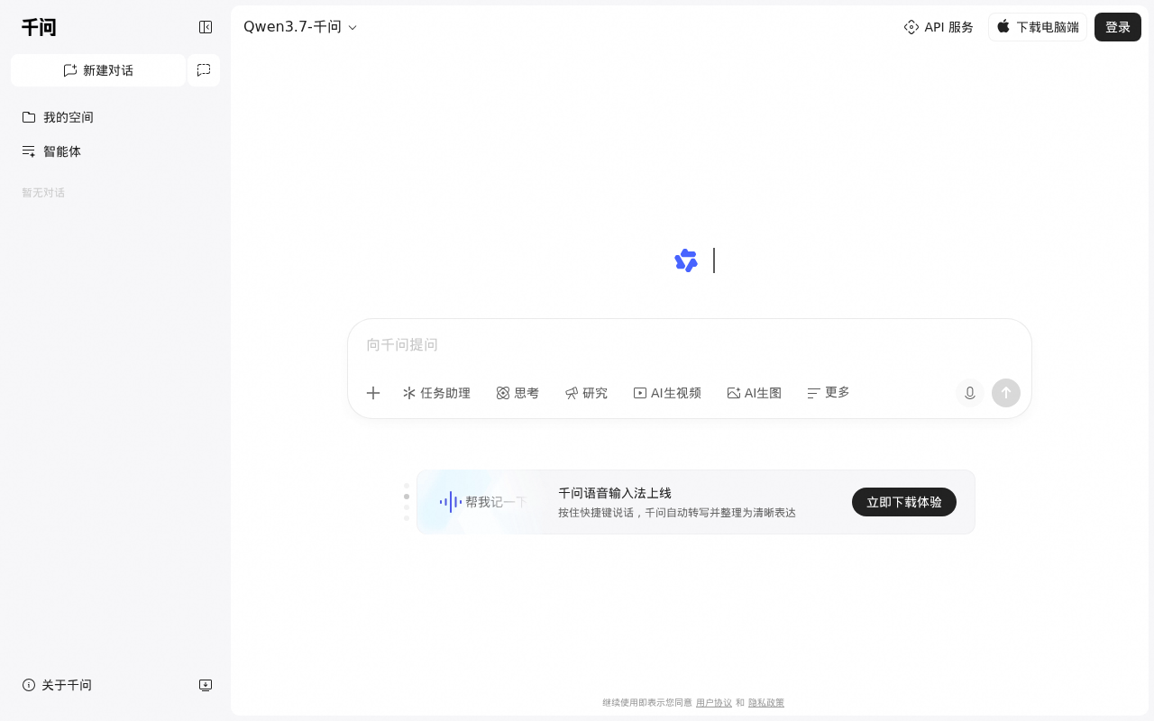This screenshot has height=721, width=1154.
Task: Click the 千问语音输入法上线 banner title
Action: [x=615, y=493]
